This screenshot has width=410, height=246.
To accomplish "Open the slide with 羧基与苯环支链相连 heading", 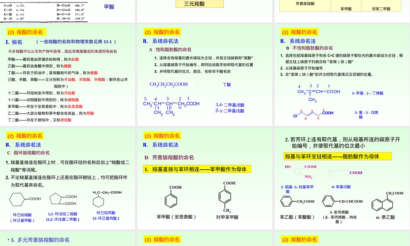I will pyautogui.click(x=342, y=179).
